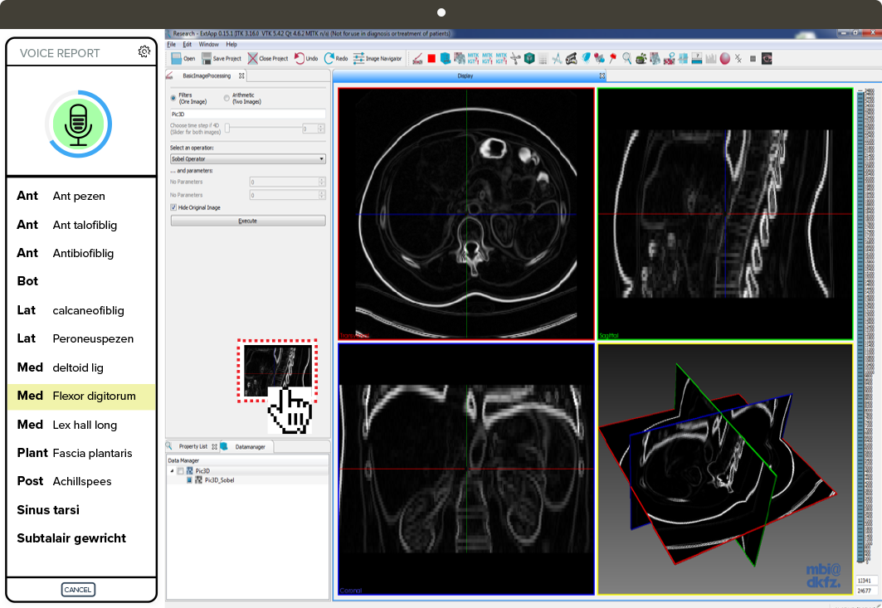
Task: Click the Close Project toolbar icon
Action: 253,58
